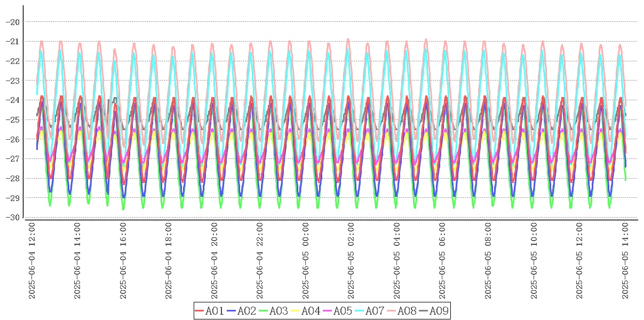Select the cyan line swatch beside A07

[360, 311]
